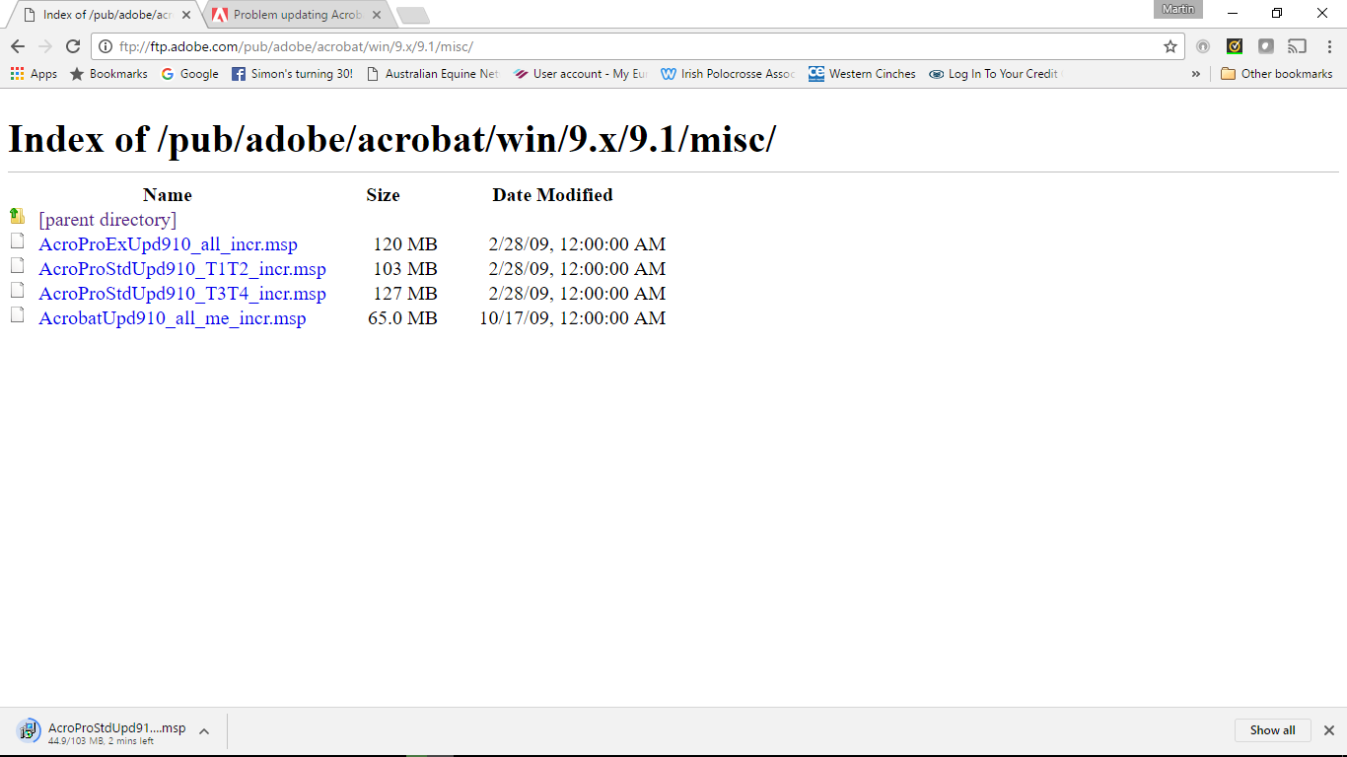Click the date for AcroProExUpd910_all_incr.msp
The image size is (1347, 757).
(577, 244)
